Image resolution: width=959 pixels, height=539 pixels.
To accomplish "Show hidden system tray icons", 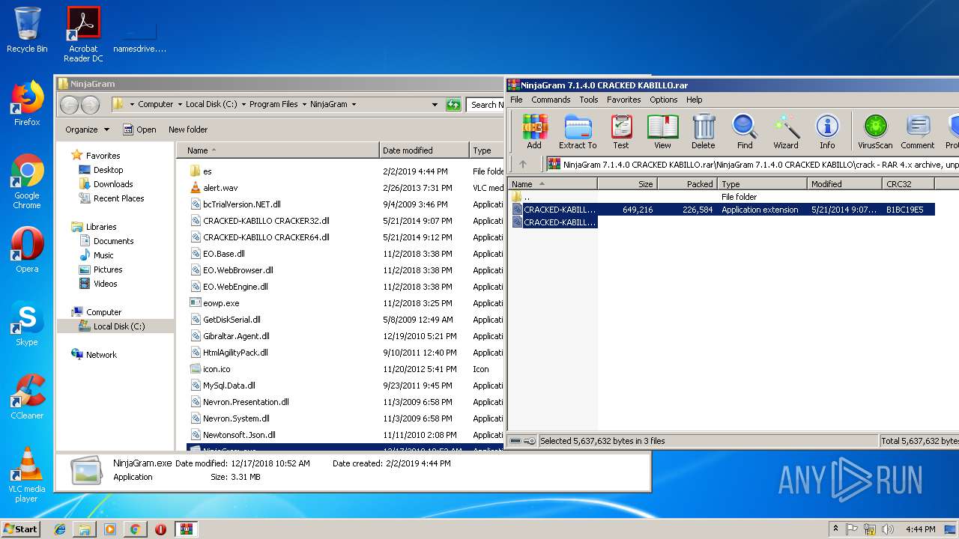I will tap(835, 529).
